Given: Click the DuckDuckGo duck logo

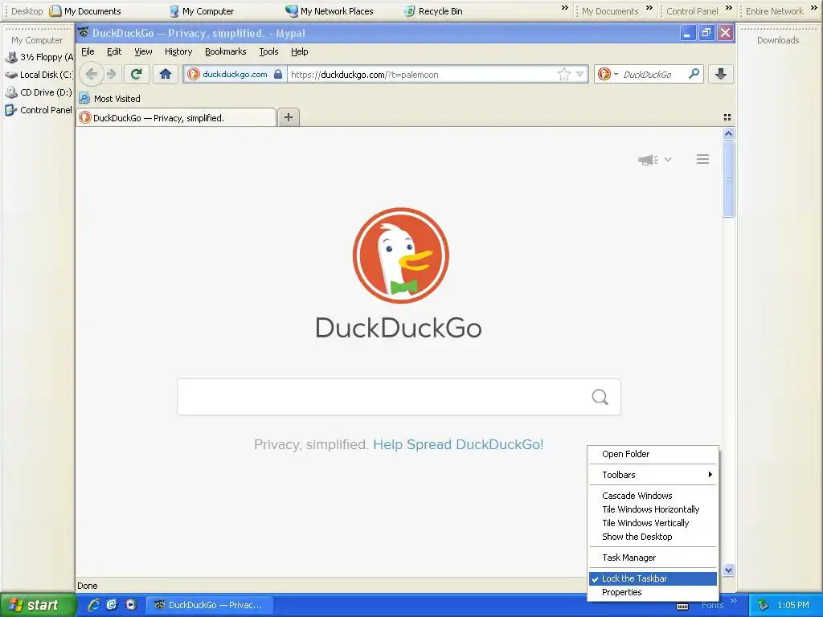Looking at the screenshot, I should coord(400,255).
